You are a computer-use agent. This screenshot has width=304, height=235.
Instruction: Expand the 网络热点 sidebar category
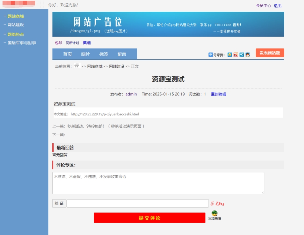point(15,34)
